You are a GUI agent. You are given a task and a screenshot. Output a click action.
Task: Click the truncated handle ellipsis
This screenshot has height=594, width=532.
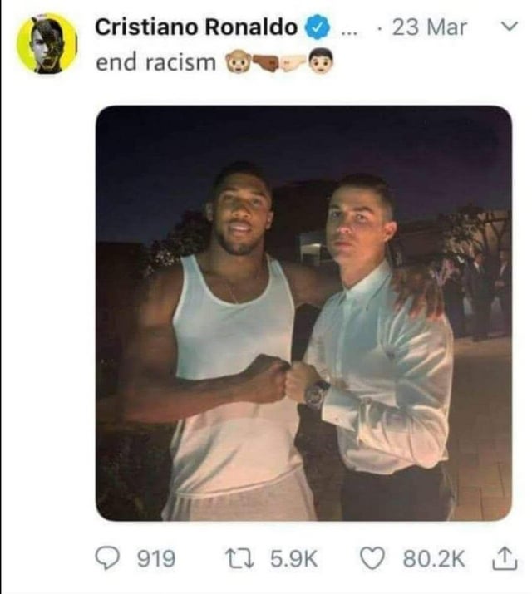point(349,32)
